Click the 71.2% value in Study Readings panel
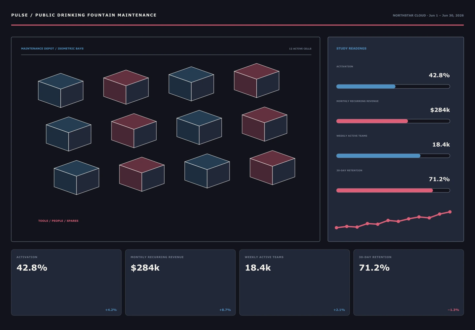Screen dimensions: 475x330 439,179
